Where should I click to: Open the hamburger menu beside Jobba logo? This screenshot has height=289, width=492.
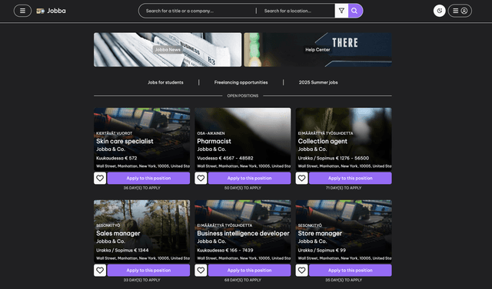coord(22,11)
